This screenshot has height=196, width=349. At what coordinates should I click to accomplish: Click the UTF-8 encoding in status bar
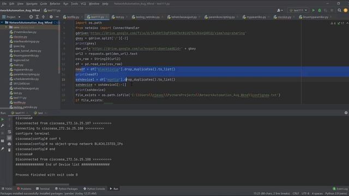click(305, 194)
